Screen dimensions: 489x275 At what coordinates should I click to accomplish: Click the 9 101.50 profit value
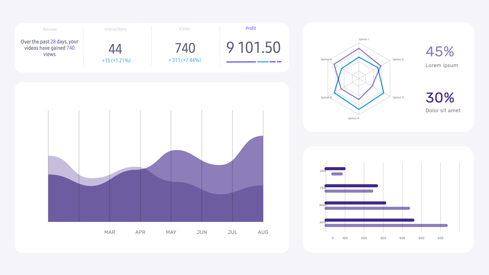tap(254, 48)
